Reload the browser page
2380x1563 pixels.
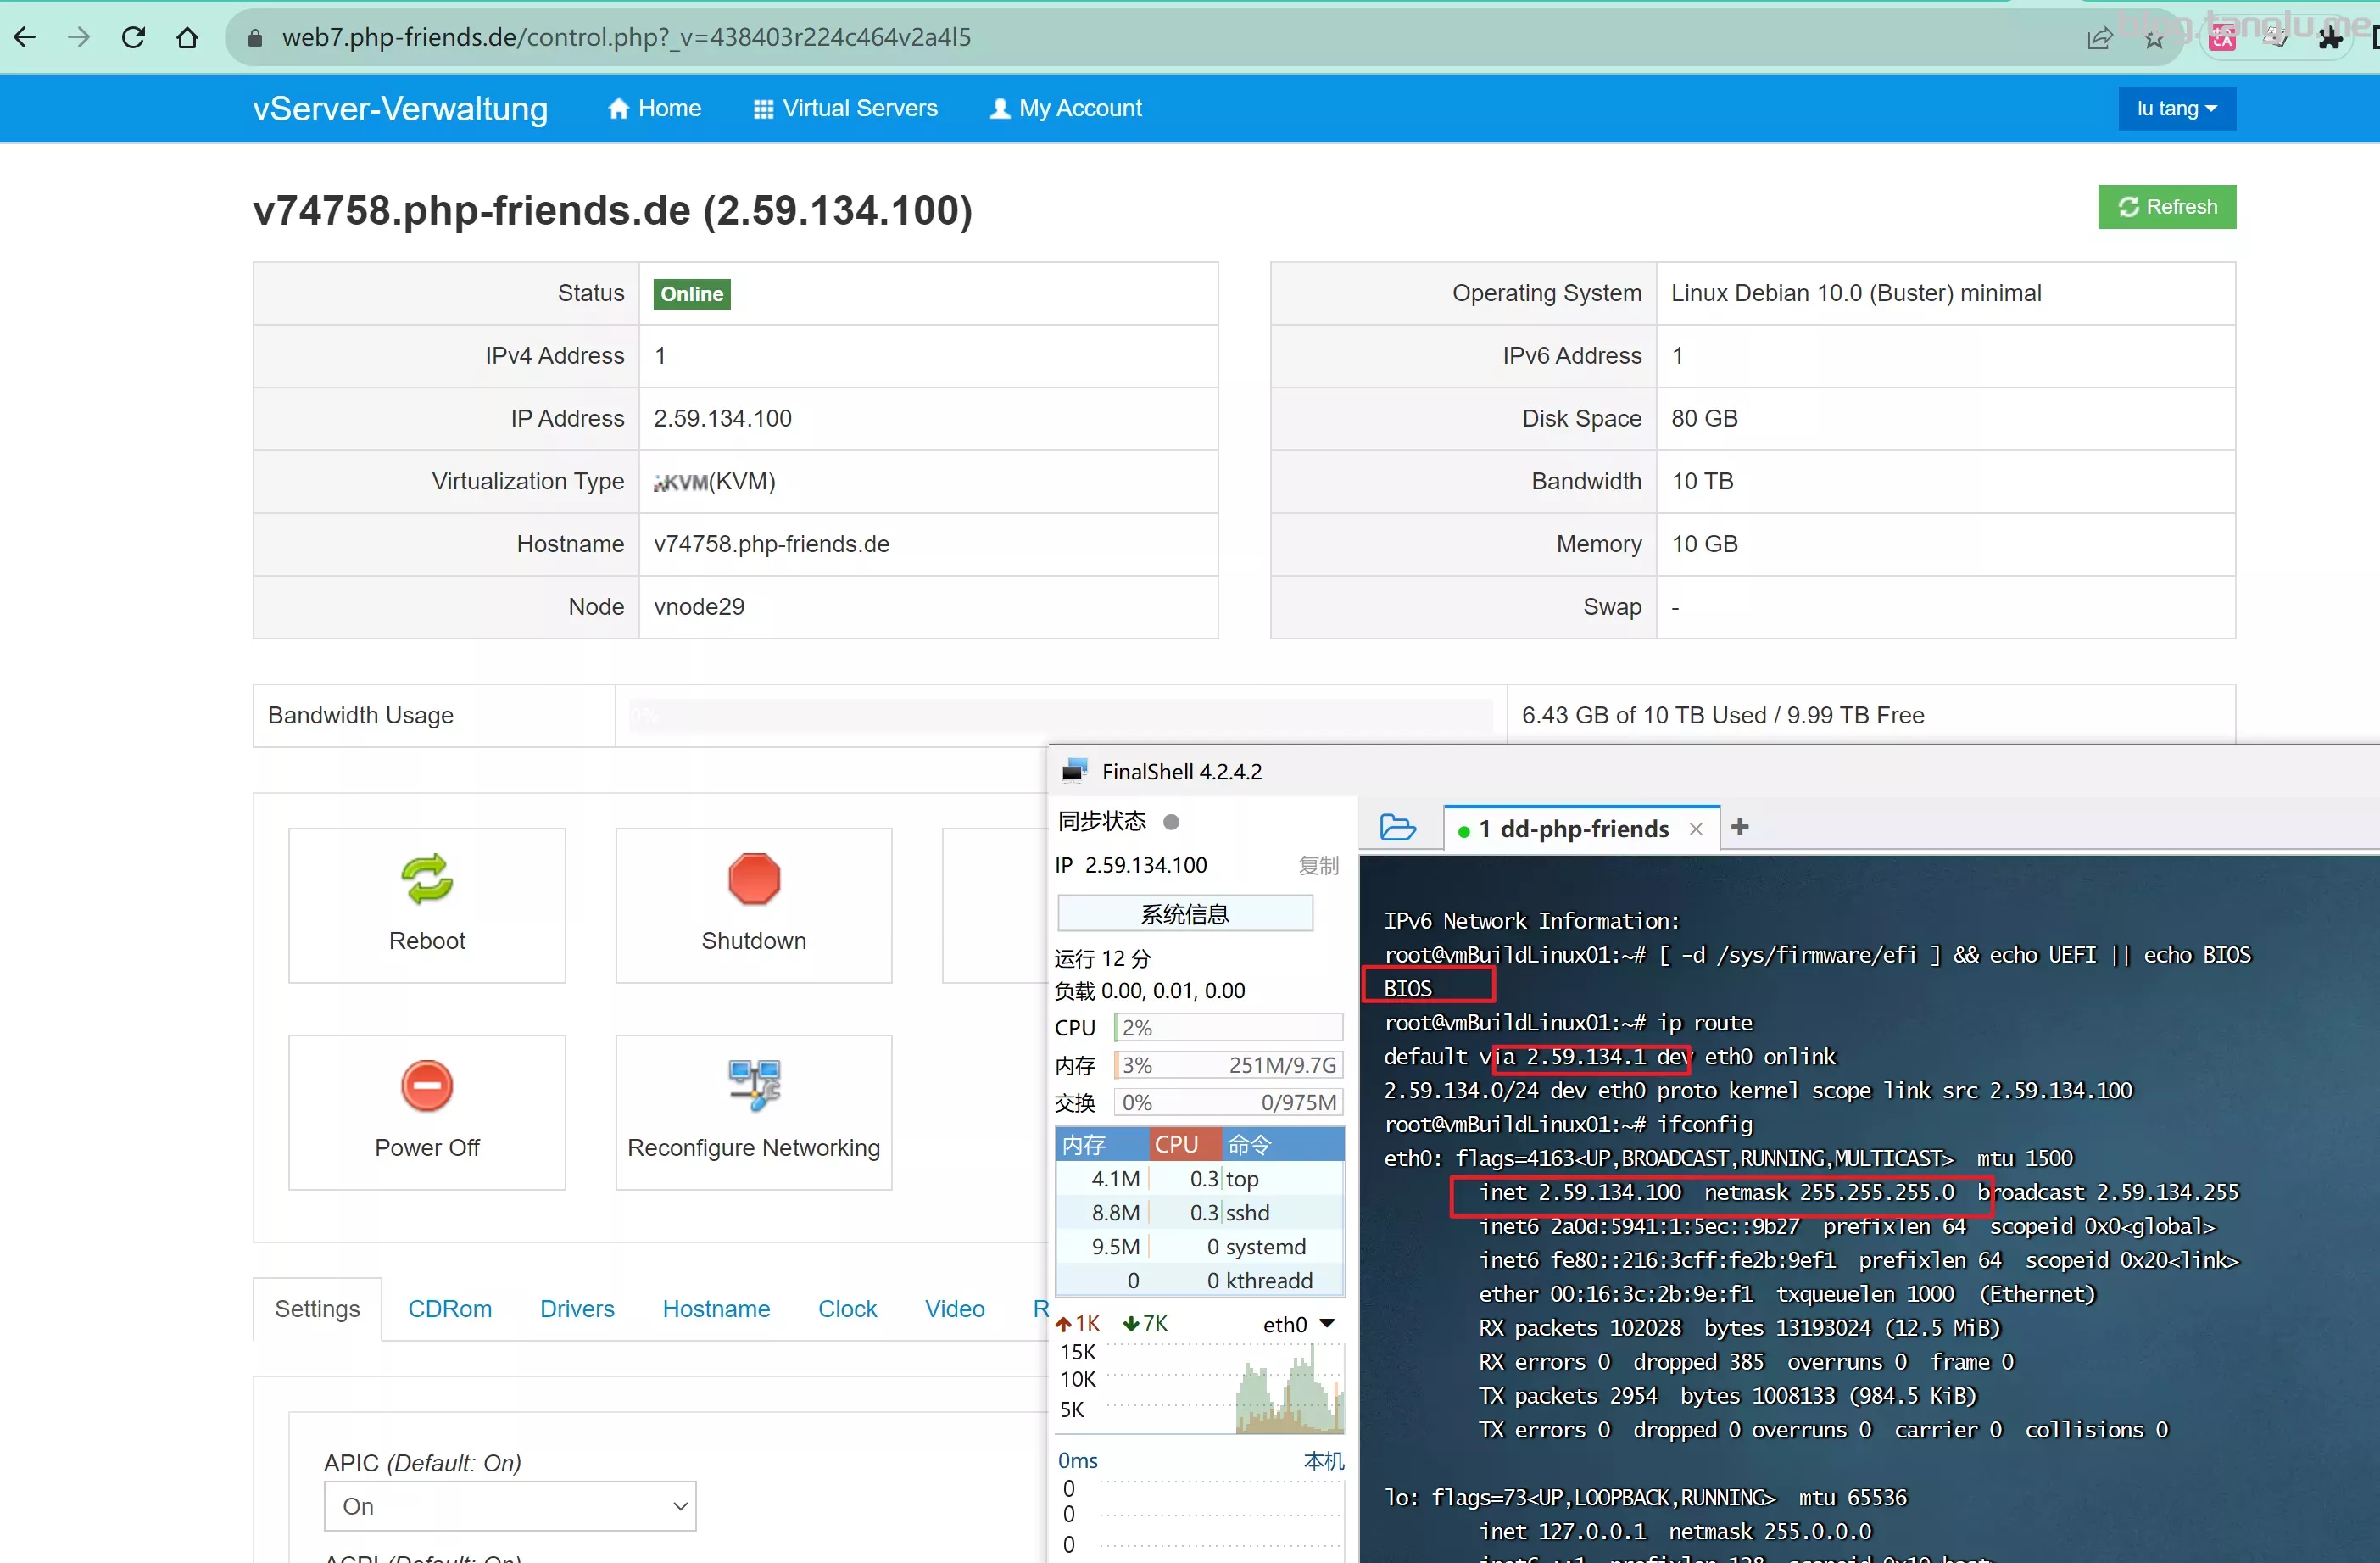tap(133, 37)
